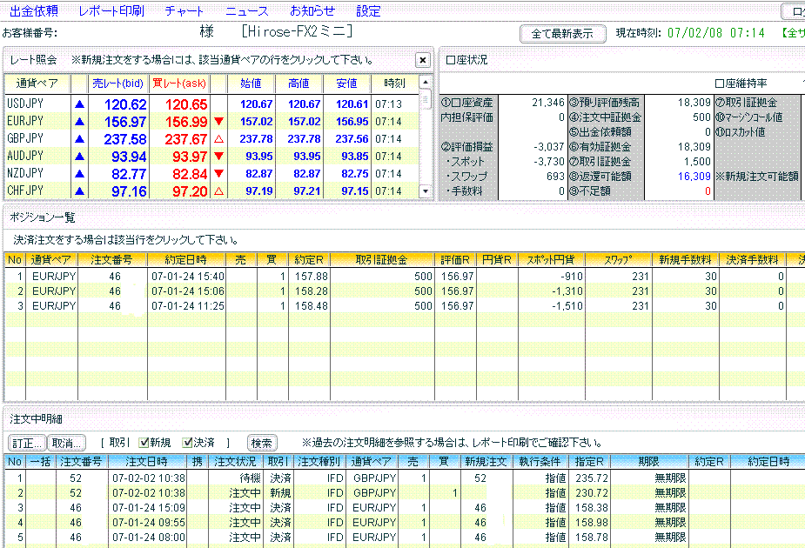Click the blue up triangle for NZDJPY
Viewport: 805px width, 548px height.
(79, 174)
